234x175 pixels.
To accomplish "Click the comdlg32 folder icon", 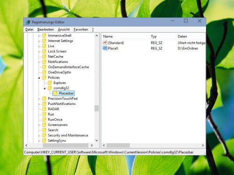I will pyautogui.click(x=50, y=88).
